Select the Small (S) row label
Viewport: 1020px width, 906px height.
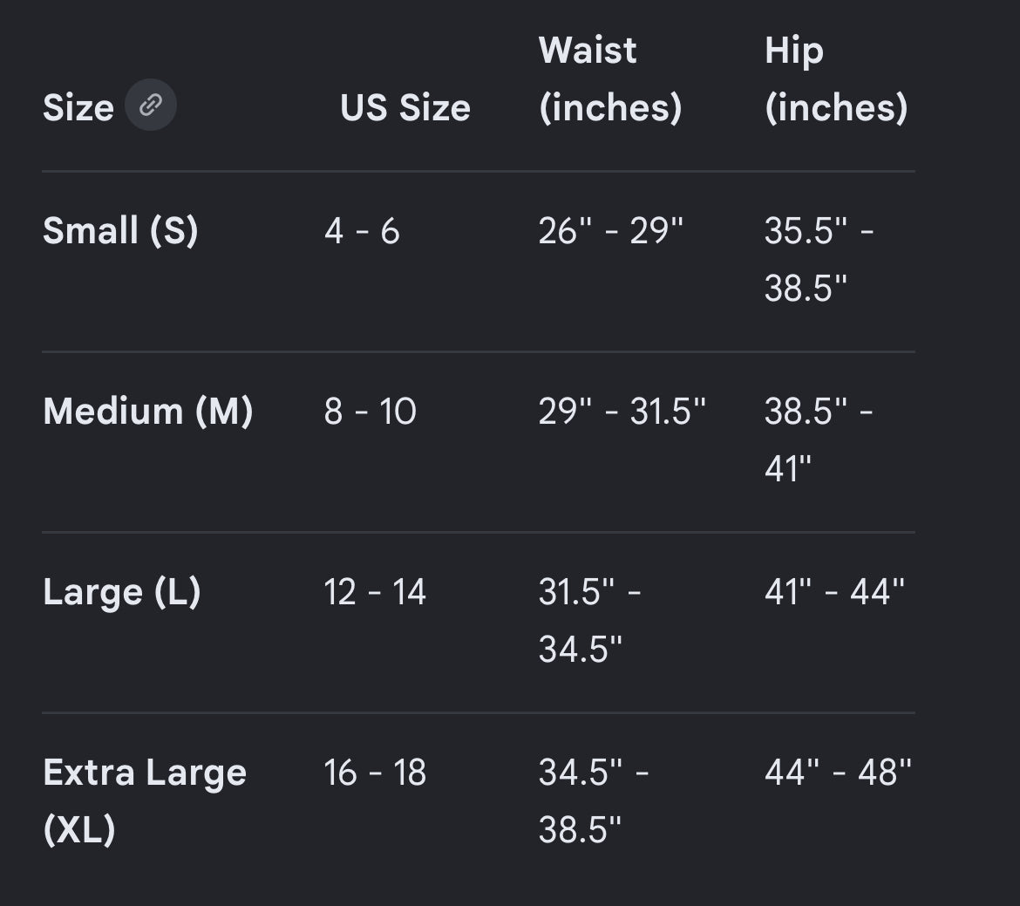click(x=120, y=230)
